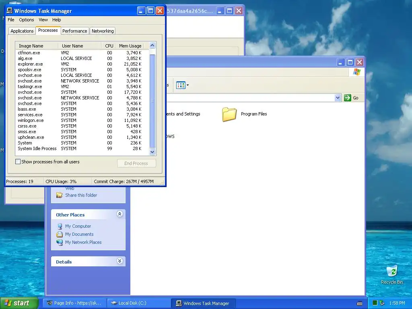Open the File menu in Task Manager
412x309 pixels.
coord(11,20)
